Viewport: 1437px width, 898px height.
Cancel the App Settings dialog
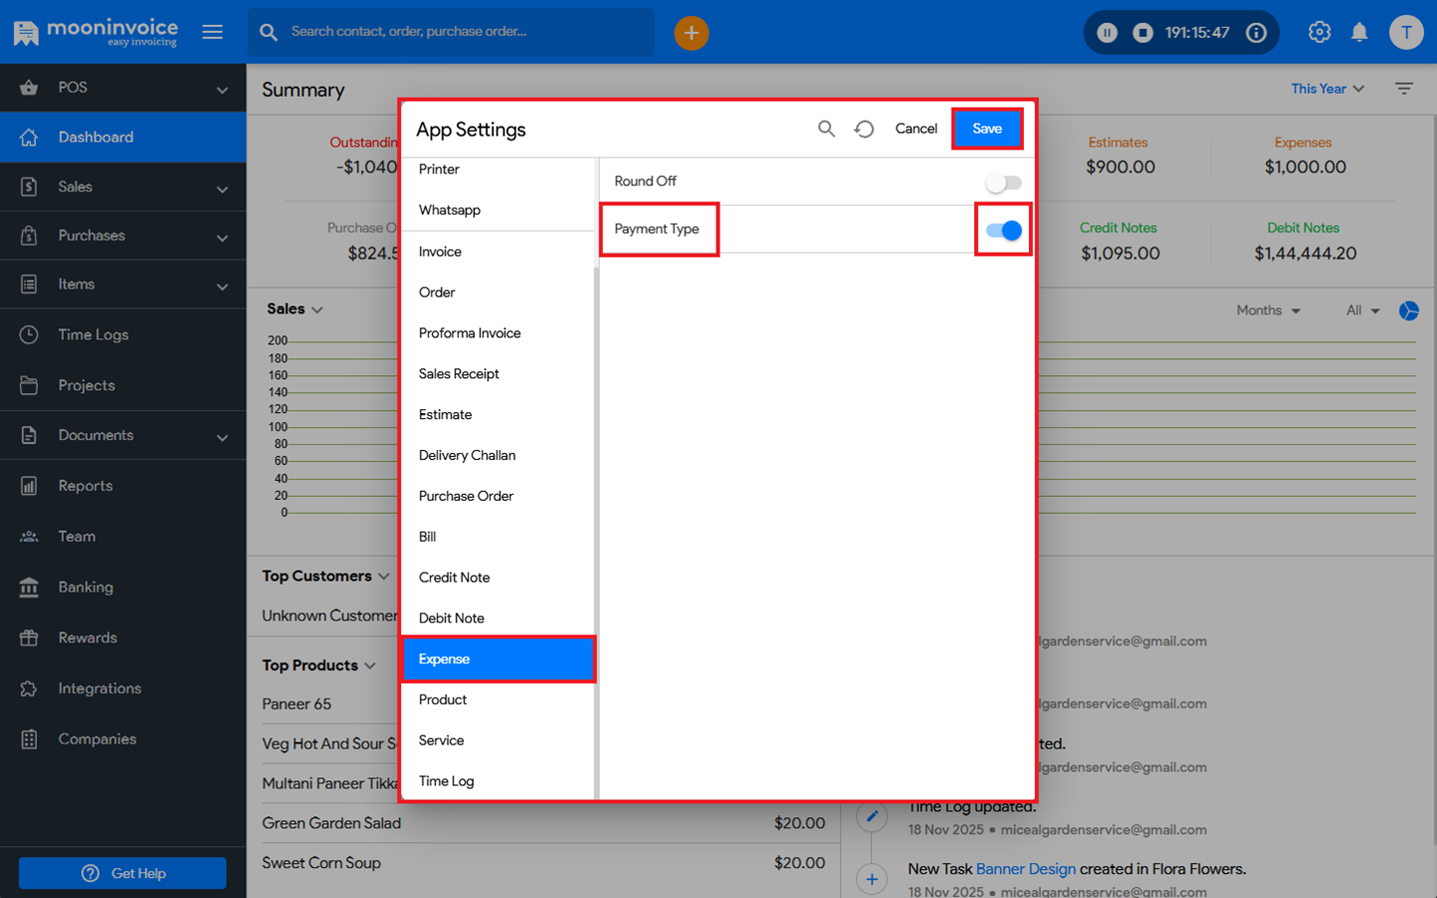point(915,129)
